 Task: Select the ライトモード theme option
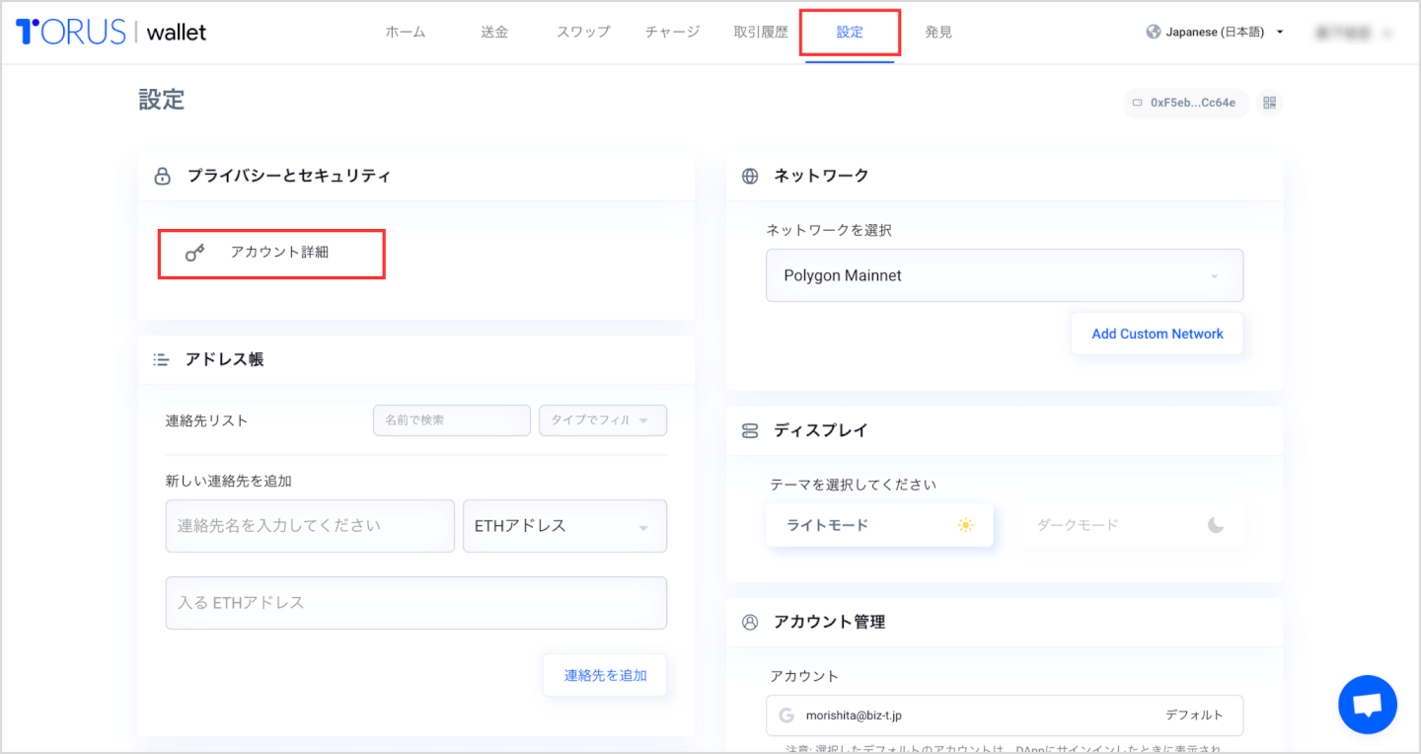click(878, 524)
